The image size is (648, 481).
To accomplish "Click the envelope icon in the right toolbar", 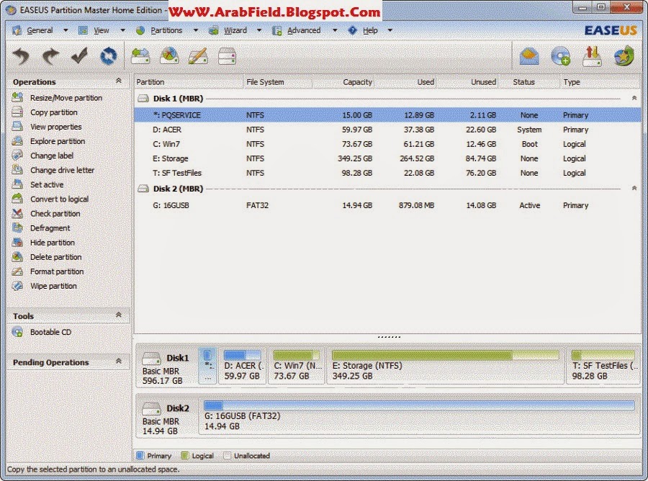I will pos(529,56).
